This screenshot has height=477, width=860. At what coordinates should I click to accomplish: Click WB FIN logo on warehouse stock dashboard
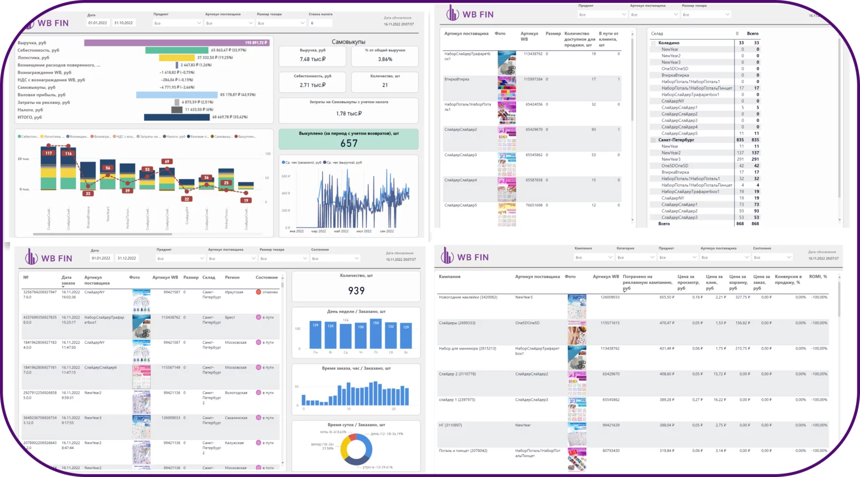(470, 14)
